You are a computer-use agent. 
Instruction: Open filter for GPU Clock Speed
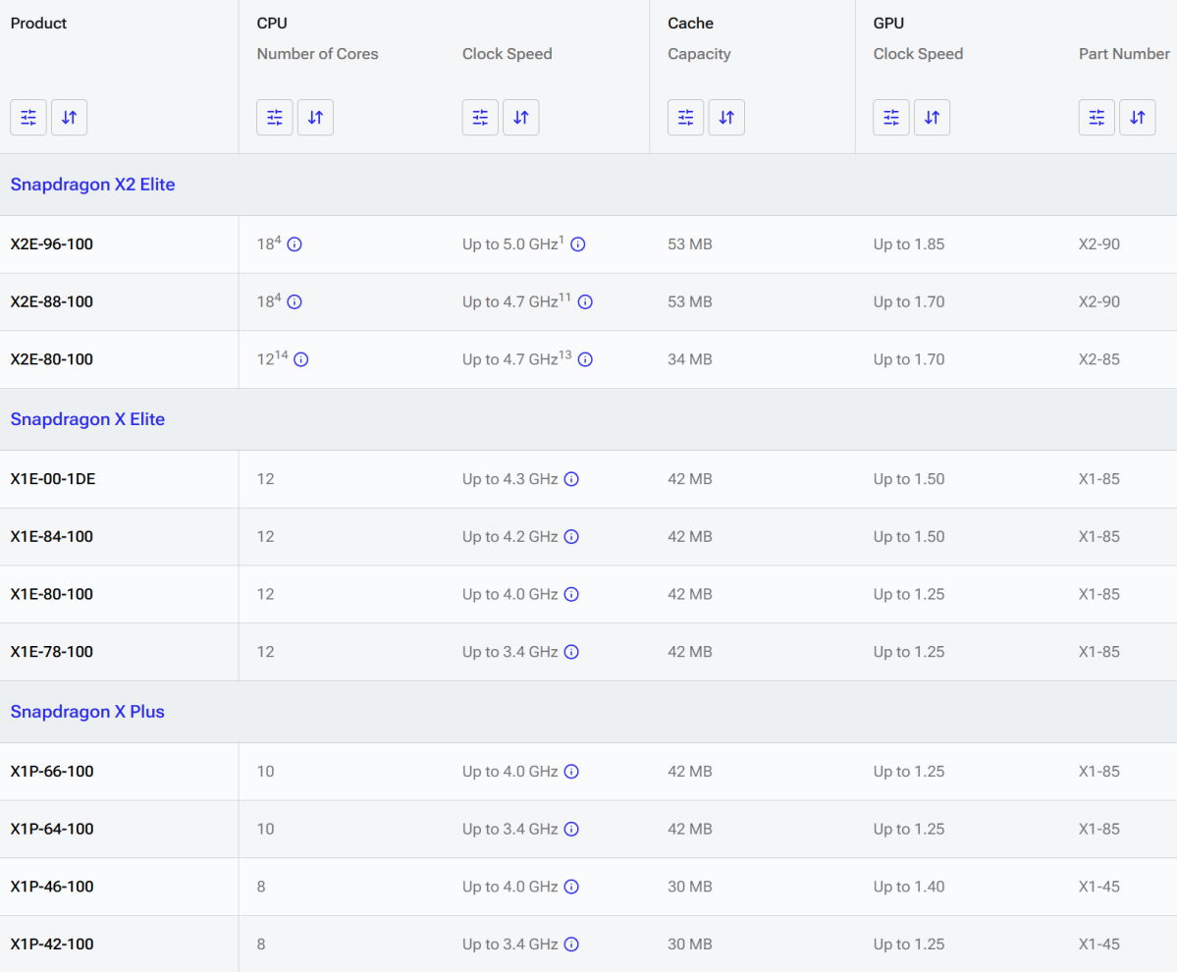click(x=891, y=118)
